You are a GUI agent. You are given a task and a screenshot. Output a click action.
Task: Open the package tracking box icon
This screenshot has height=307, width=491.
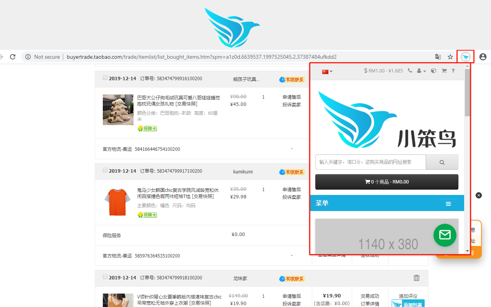click(x=433, y=71)
